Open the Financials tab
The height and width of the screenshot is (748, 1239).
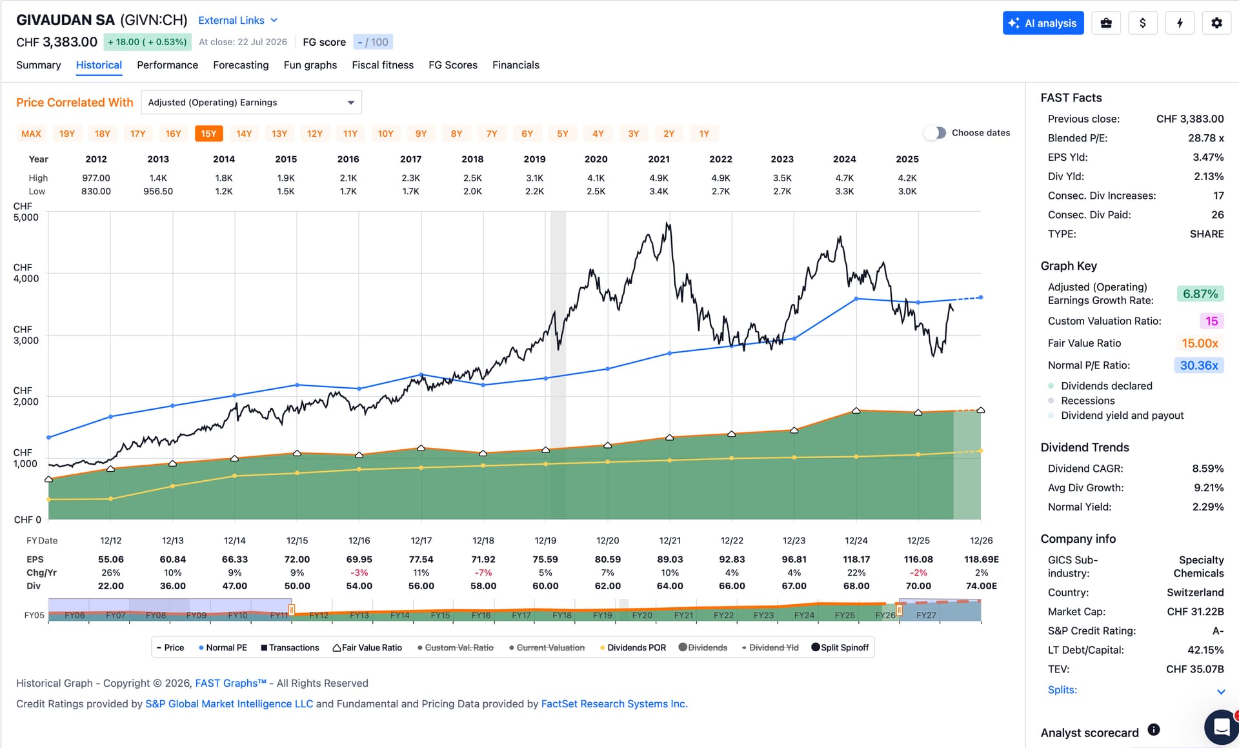click(x=516, y=65)
